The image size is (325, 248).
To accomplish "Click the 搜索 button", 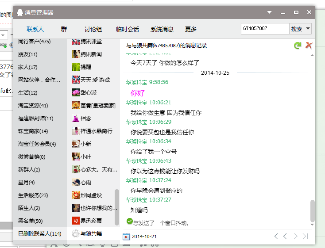I will click(297, 29).
